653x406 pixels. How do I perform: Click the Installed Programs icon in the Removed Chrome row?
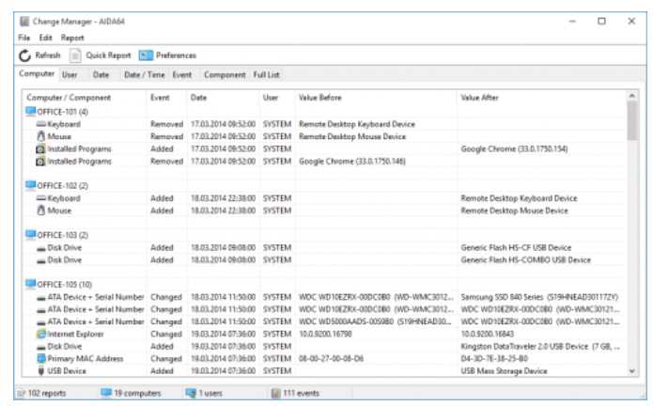(x=40, y=161)
